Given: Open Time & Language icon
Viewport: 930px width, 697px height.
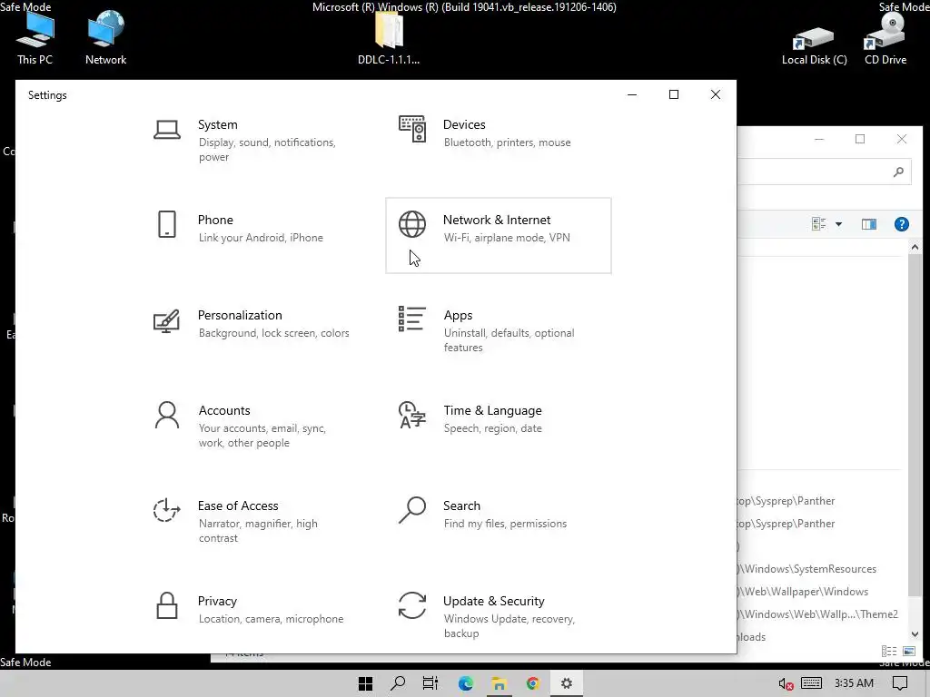Looking at the screenshot, I should pyautogui.click(x=412, y=415).
